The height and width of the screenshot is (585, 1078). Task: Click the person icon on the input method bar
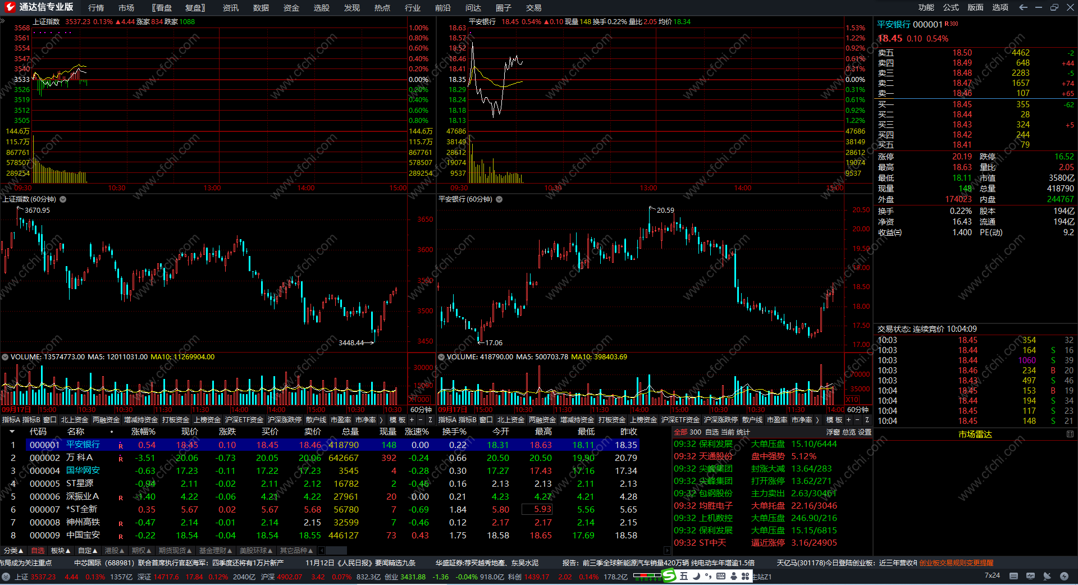tap(733, 576)
